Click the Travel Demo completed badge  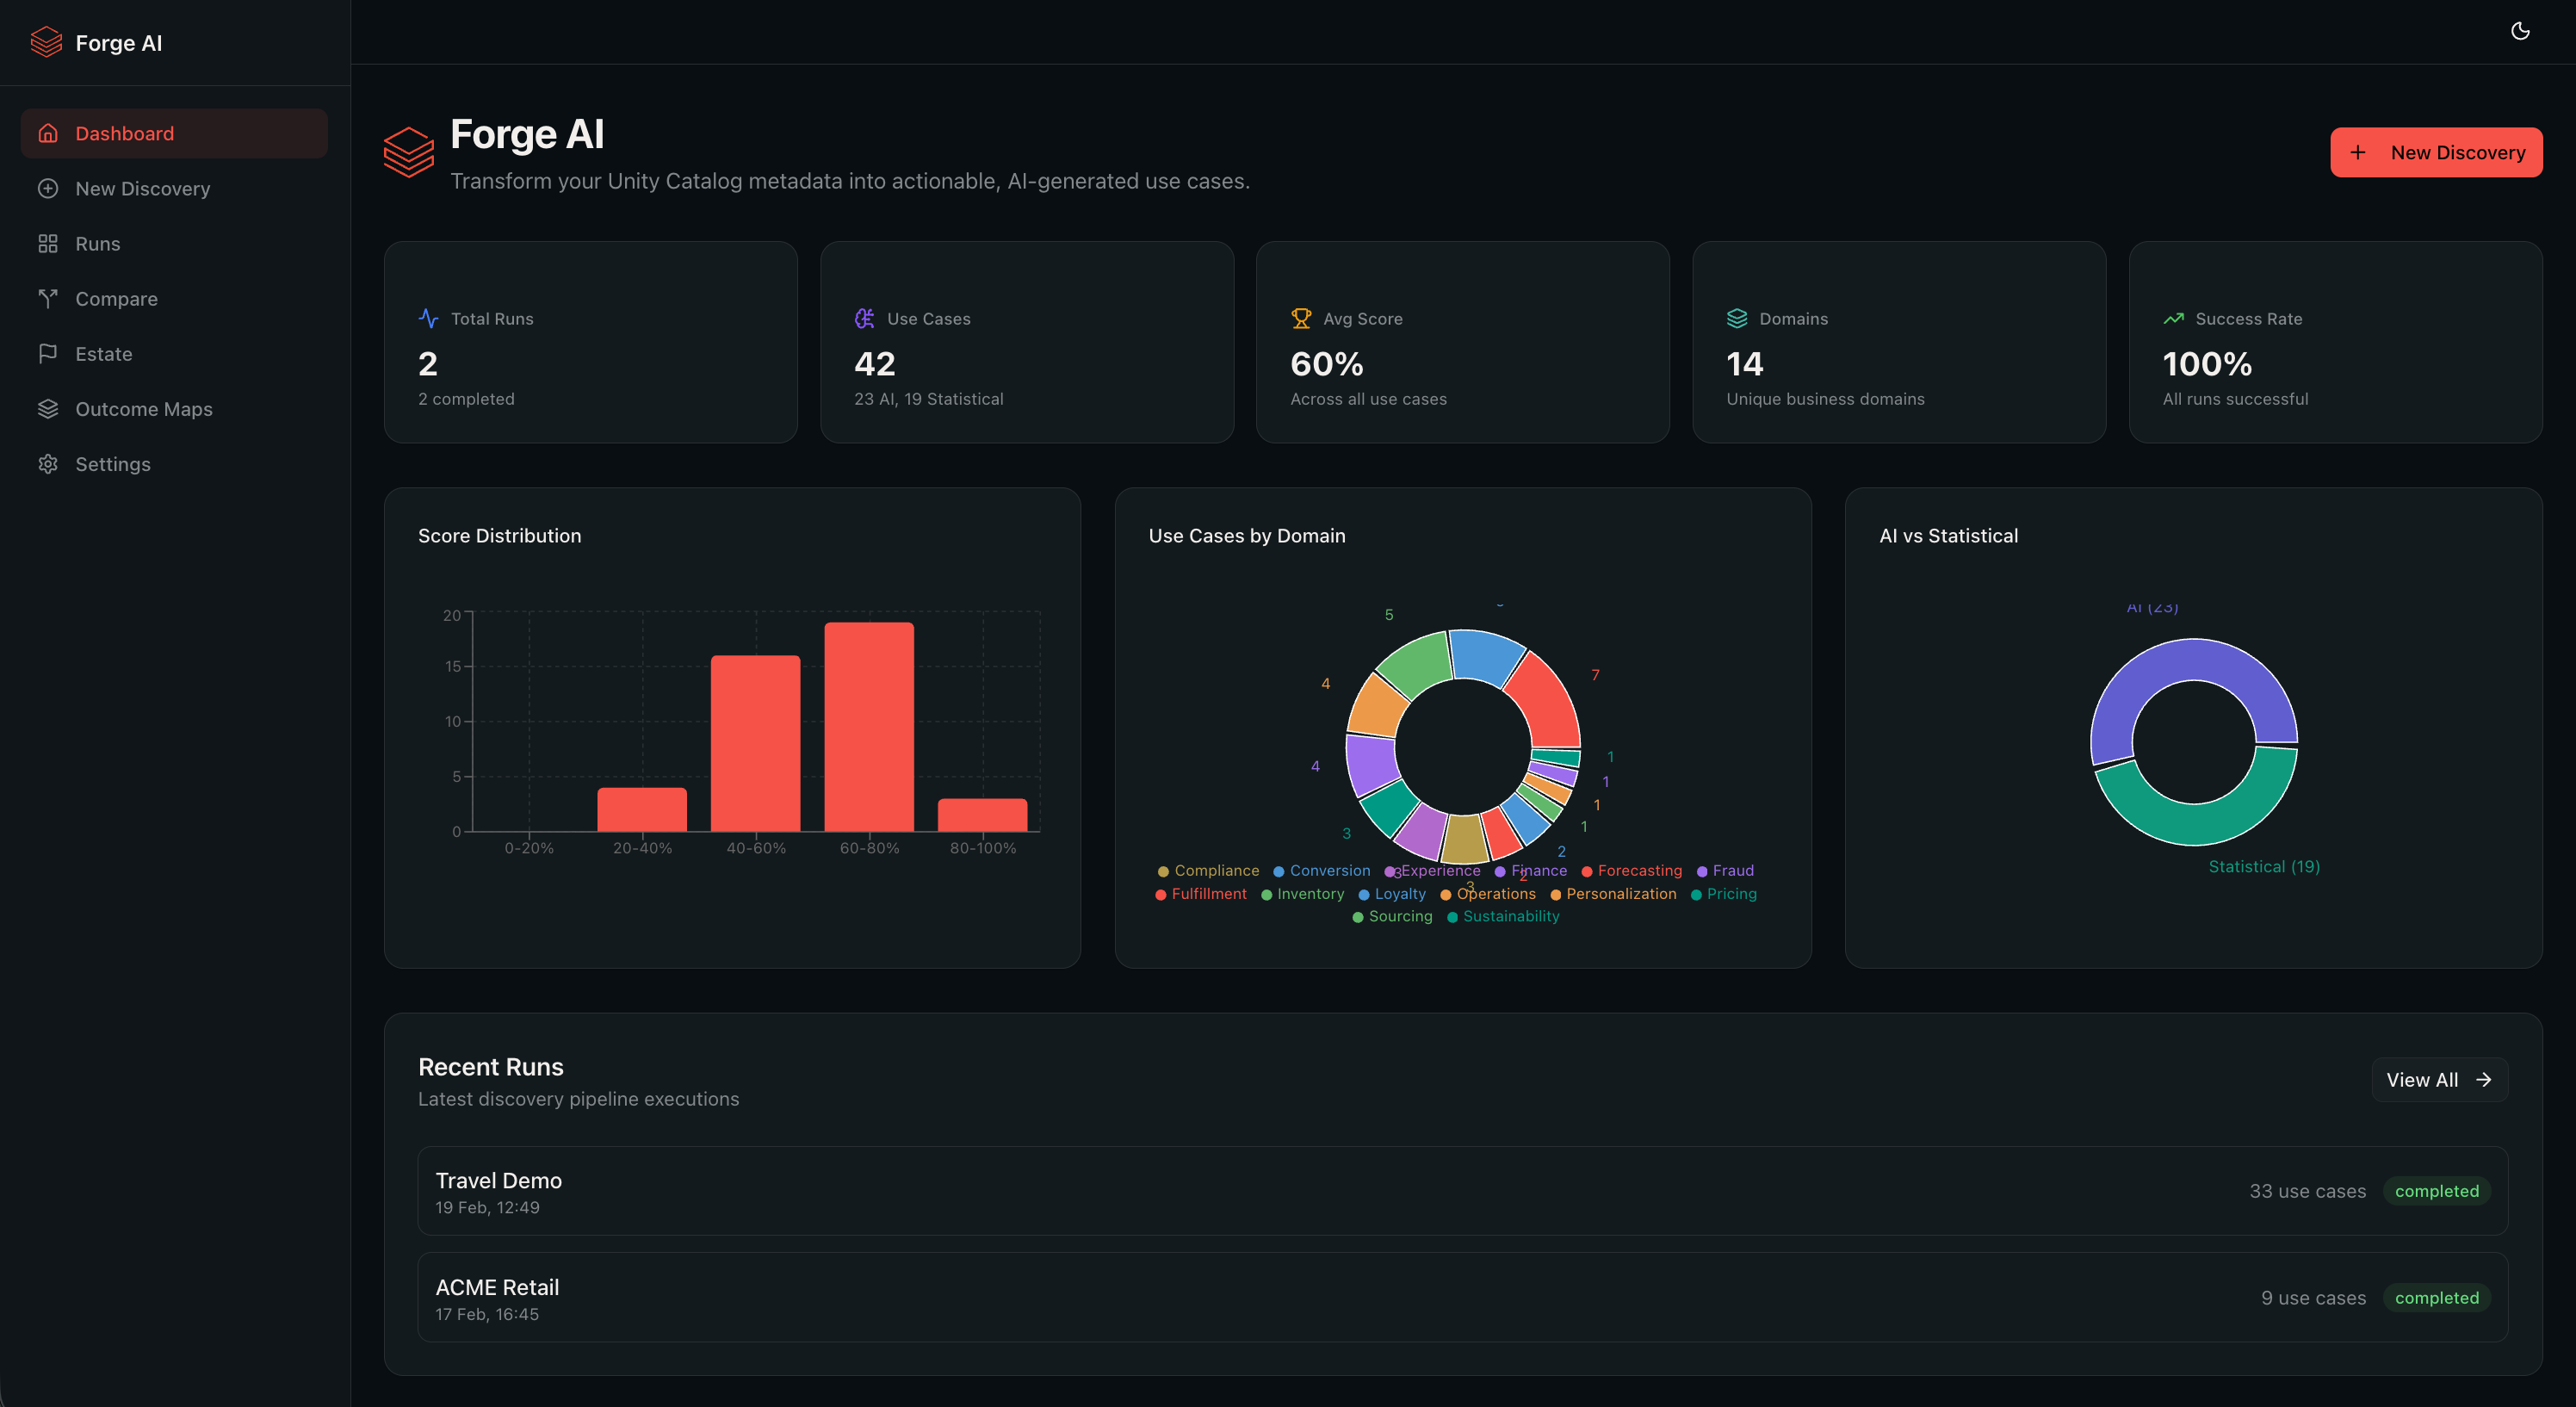point(2436,1190)
